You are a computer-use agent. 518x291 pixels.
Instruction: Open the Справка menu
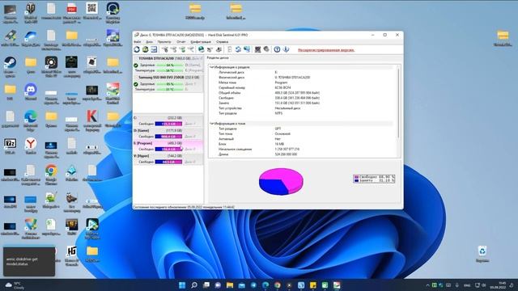pos(223,42)
